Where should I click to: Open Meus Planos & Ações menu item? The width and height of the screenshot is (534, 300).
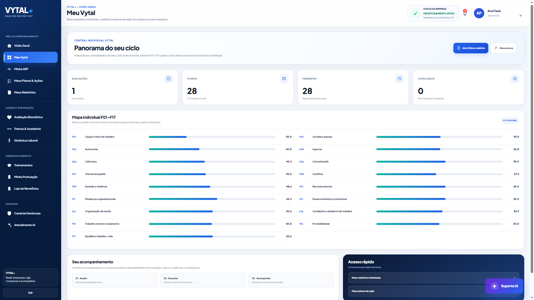30,81
